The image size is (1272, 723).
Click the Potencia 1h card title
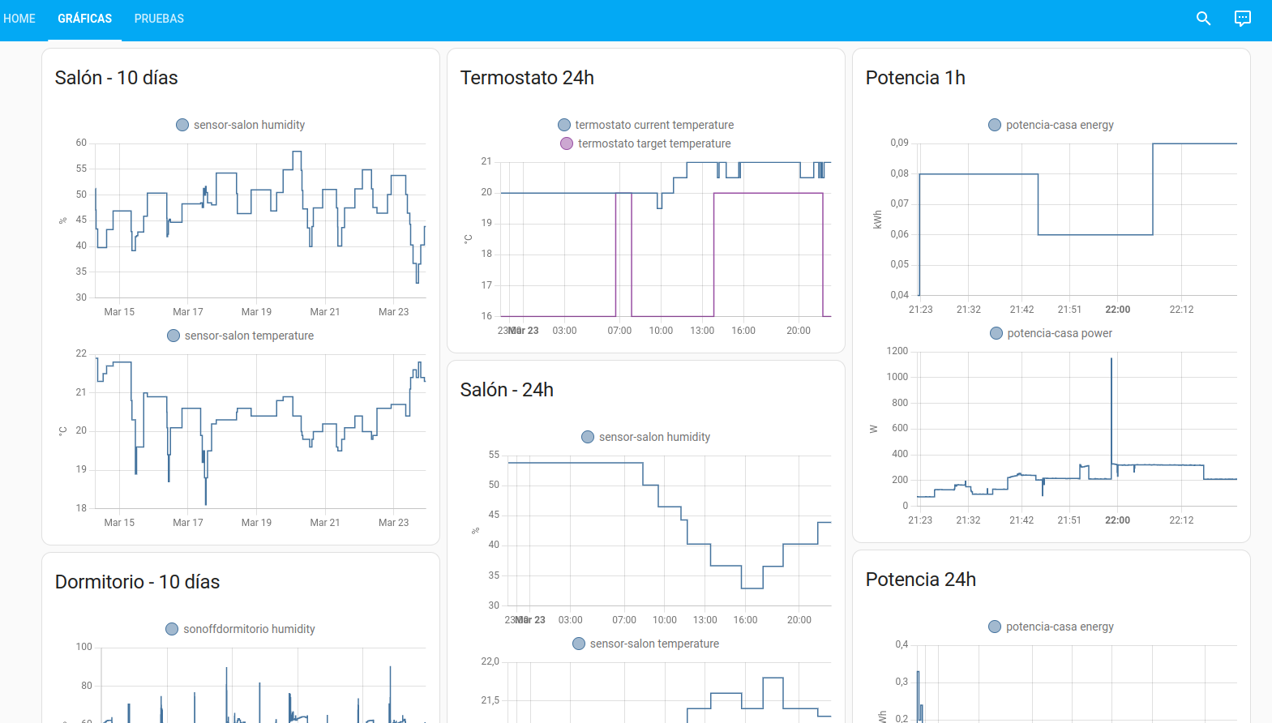915,78
